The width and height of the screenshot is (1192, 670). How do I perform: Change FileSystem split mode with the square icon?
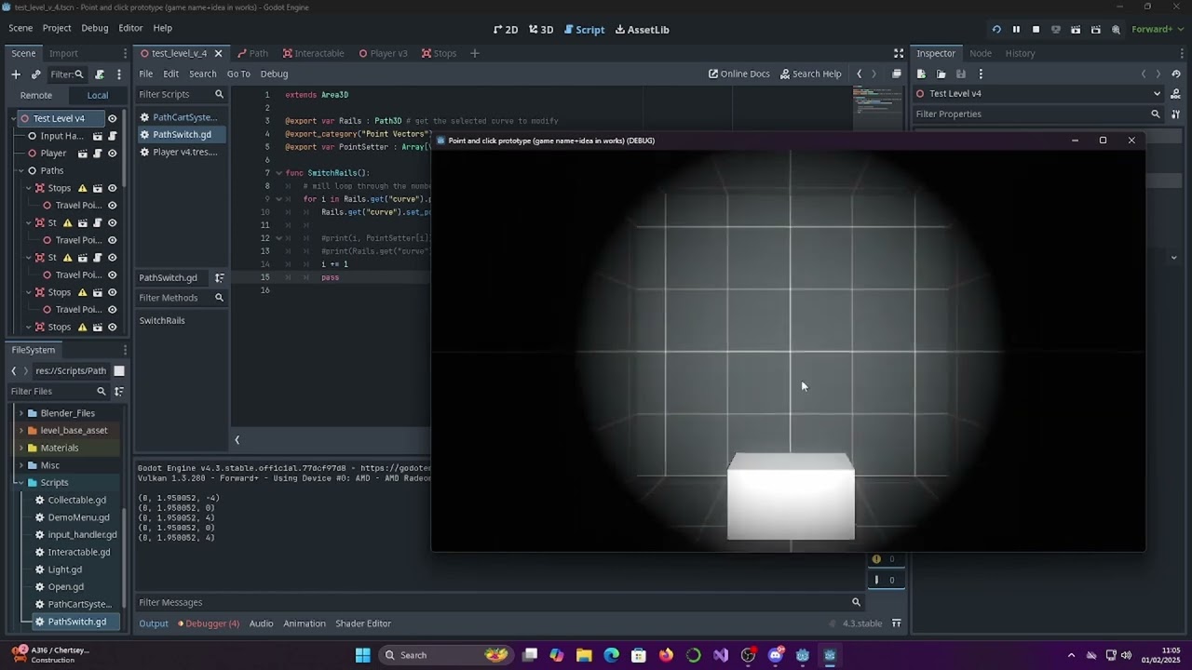click(119, 370)
